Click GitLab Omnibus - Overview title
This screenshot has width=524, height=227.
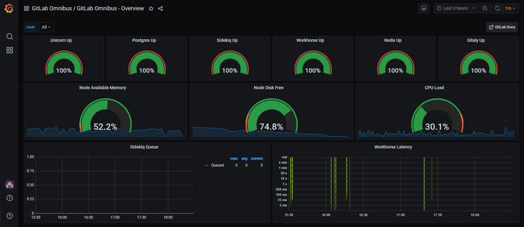click(x=111, y=8)
